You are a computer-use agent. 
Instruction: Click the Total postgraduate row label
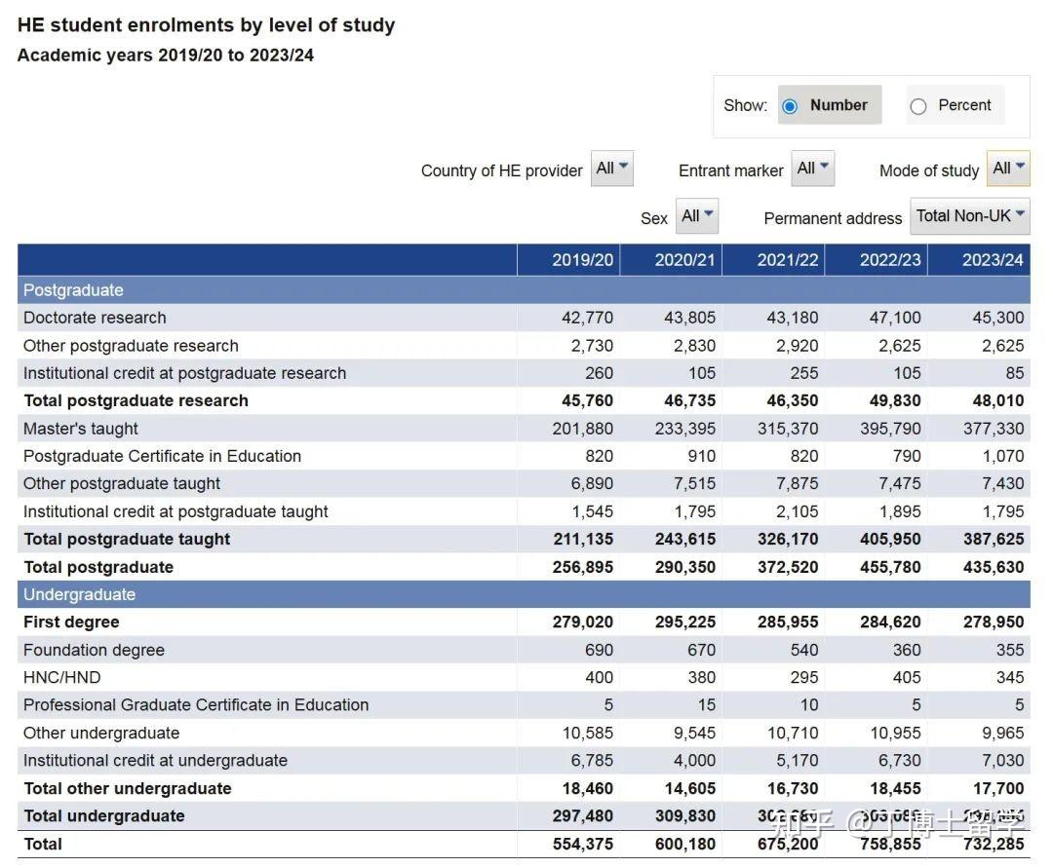(98, 567)
